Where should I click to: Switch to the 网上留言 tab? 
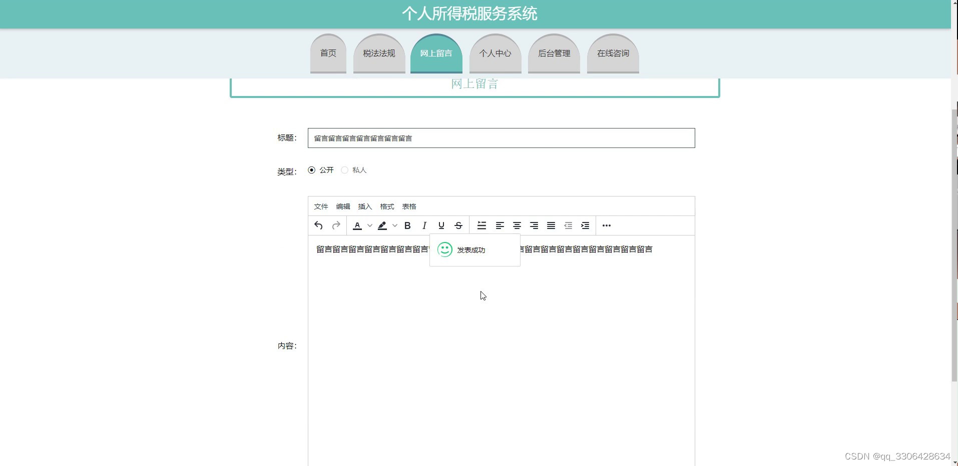(436, 53)
